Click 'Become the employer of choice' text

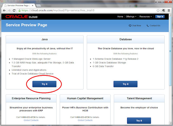pos(139,107)
